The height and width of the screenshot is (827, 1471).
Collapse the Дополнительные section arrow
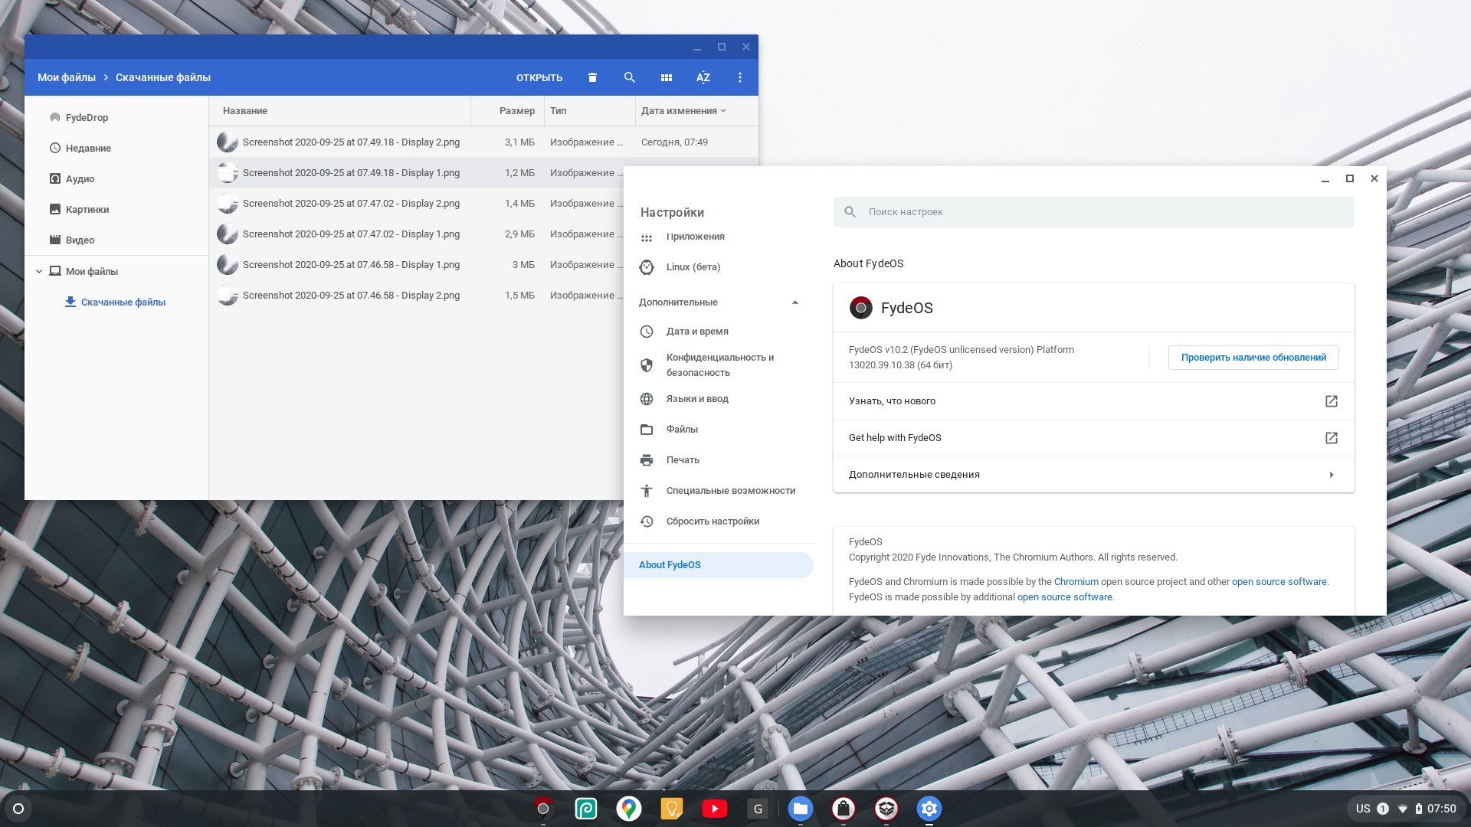tap(794, 302)
